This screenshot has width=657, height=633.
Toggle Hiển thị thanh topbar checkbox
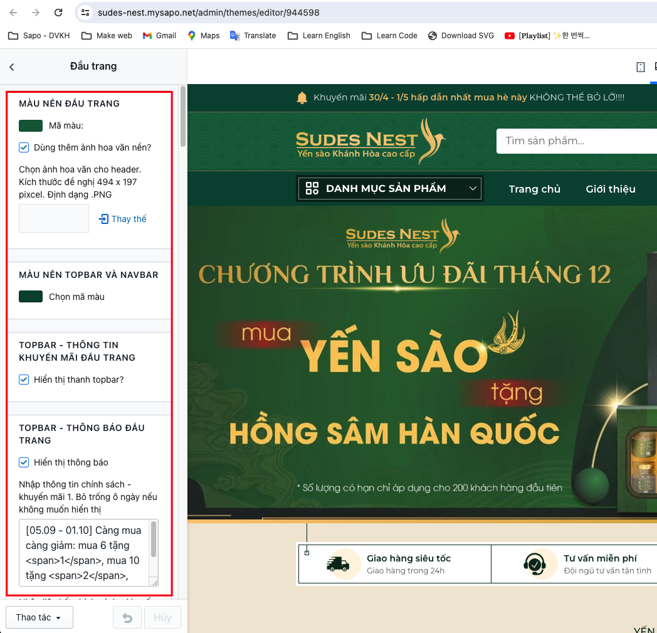pos(24,380)
